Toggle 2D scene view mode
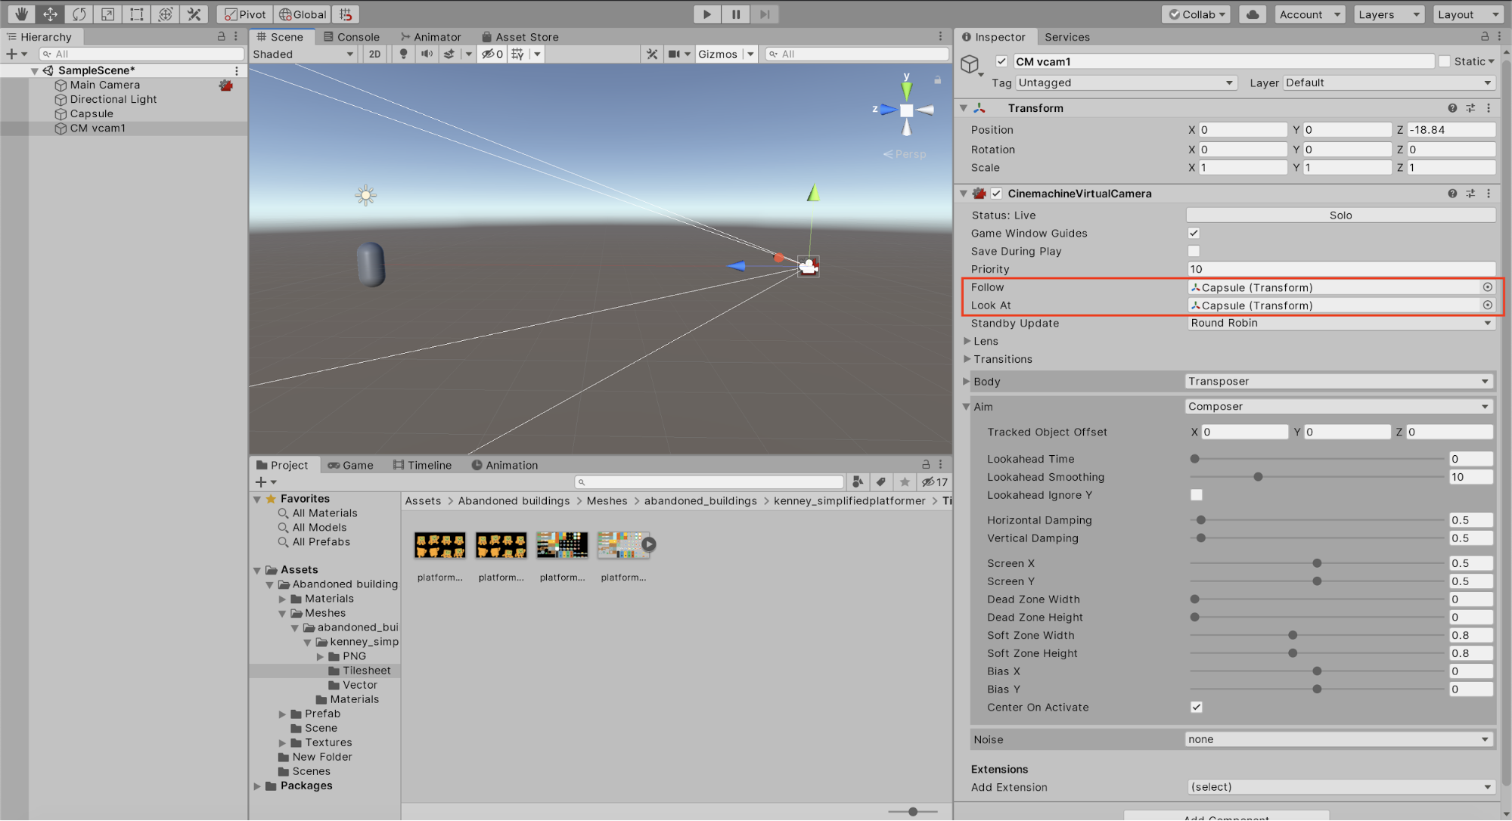 (x=374, y=54)
